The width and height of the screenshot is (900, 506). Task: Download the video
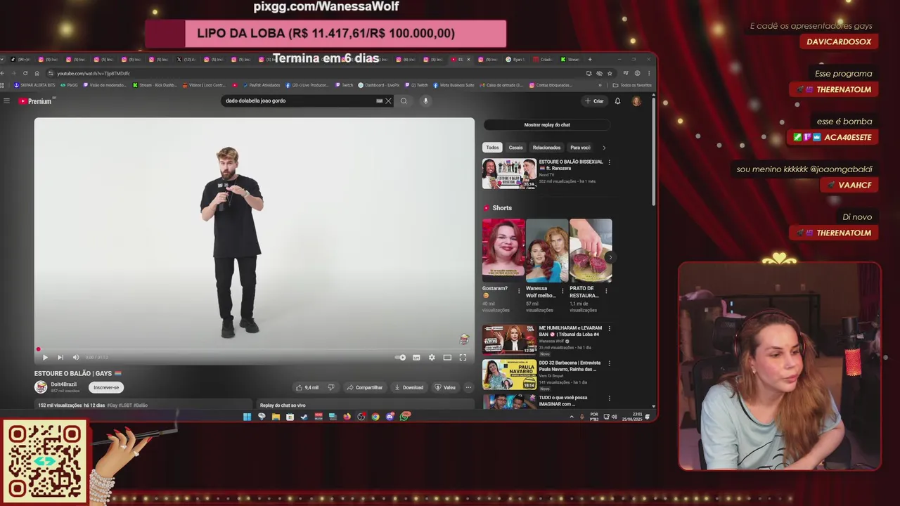pyautogui.click(x=409, y=387)
